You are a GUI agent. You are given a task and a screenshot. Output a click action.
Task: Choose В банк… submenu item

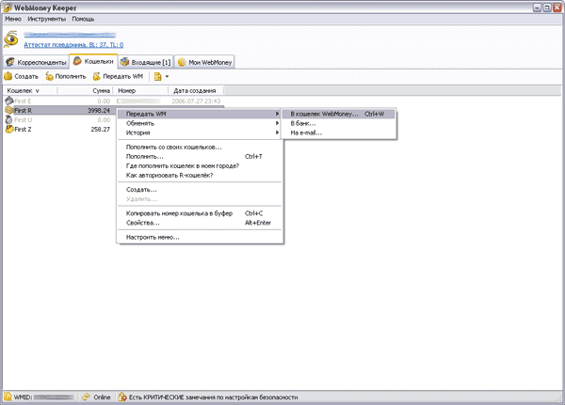[338, 123]
